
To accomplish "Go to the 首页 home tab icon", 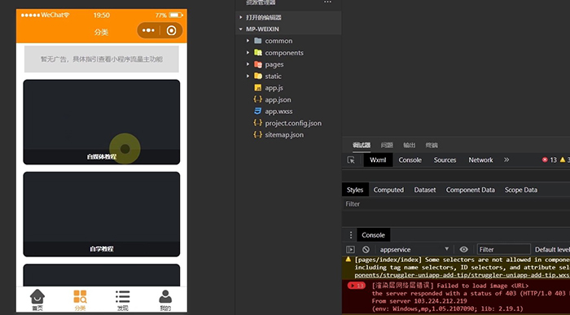I will pyautogui.click(x=37, y=296).
